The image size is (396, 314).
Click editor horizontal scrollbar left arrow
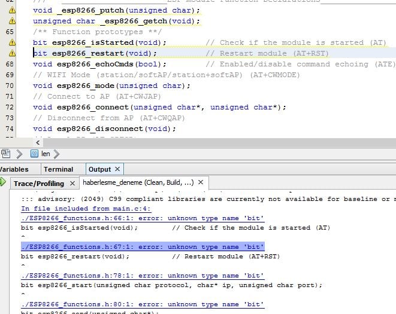point(38,142)
